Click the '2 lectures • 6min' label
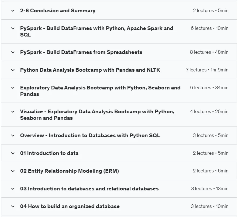The height and width of the screenshot is (217, 238). 211,171
